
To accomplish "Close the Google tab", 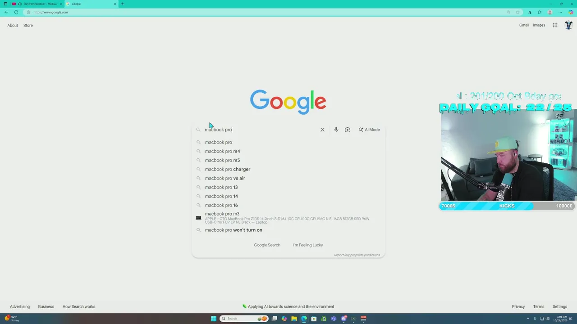I will click(x=115, y=4).
